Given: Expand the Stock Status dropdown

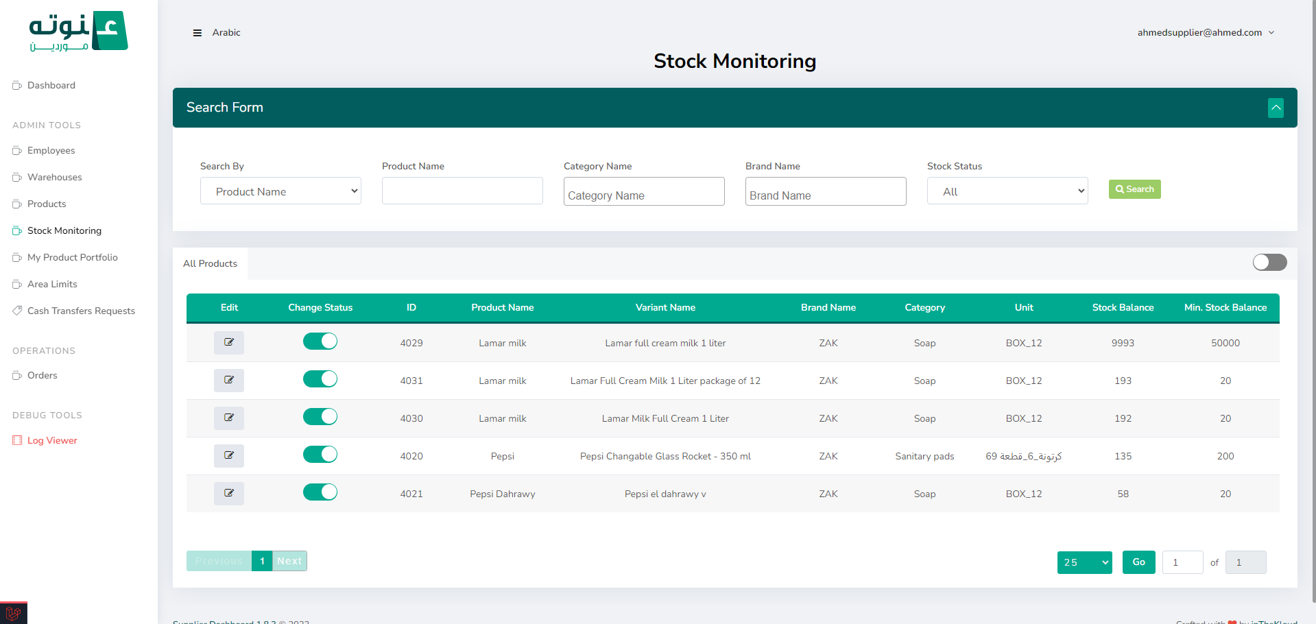Looking at the screenshot, I should [x=1007, y=191].
